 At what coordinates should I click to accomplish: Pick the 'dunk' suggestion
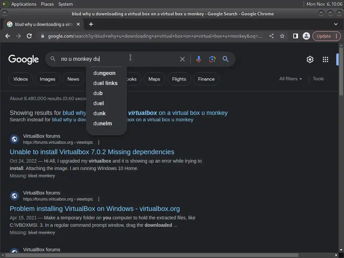point(106,114)
